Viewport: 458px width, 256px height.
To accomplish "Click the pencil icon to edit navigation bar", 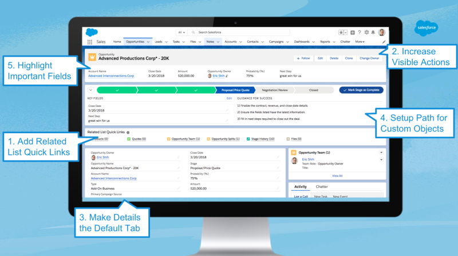I will point(384,42).
